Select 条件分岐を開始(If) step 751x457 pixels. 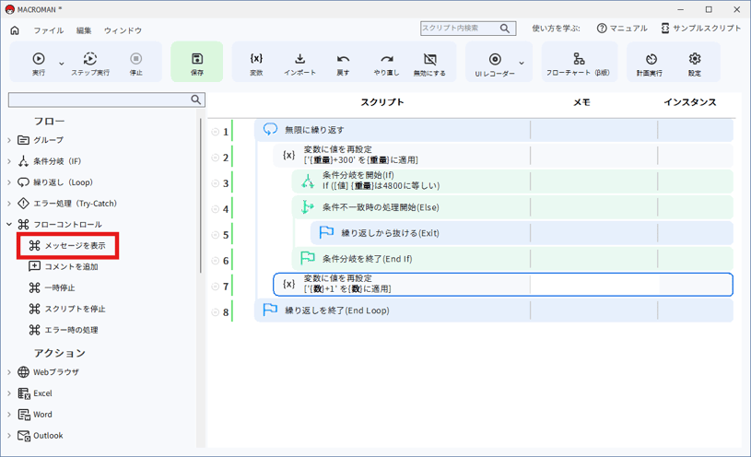[x=512, y=181]
